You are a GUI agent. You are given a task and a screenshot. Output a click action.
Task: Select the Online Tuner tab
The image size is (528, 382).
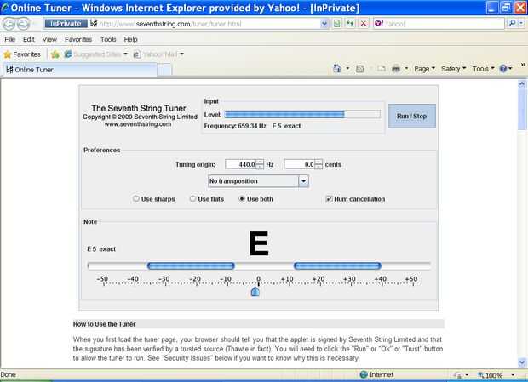pyautogui.click(x=79, y=70)
